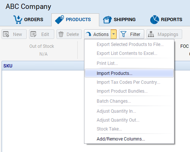190x152 pixels.
Task: Click the Mappings hierarchy icon
Action: pos(151,34)
